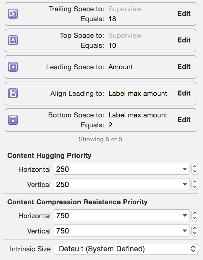Click the Align Leading constraint icon
The height and width of the screenshot is (260, 203).
tap(13, 93)
